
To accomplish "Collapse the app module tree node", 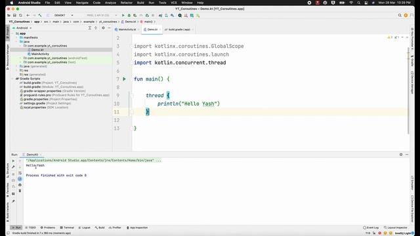I will pos(12,33).
